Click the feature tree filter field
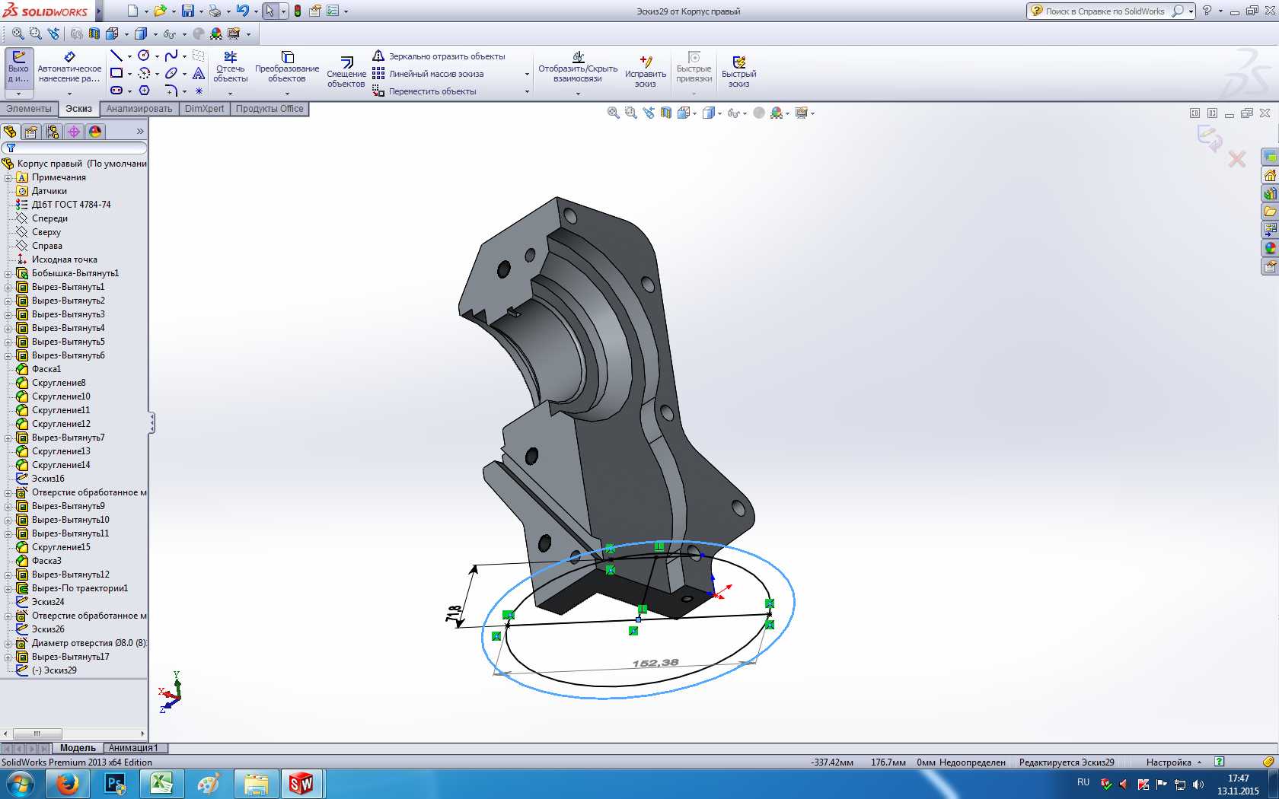This screenshot has height=799, width=1279. 75,148
